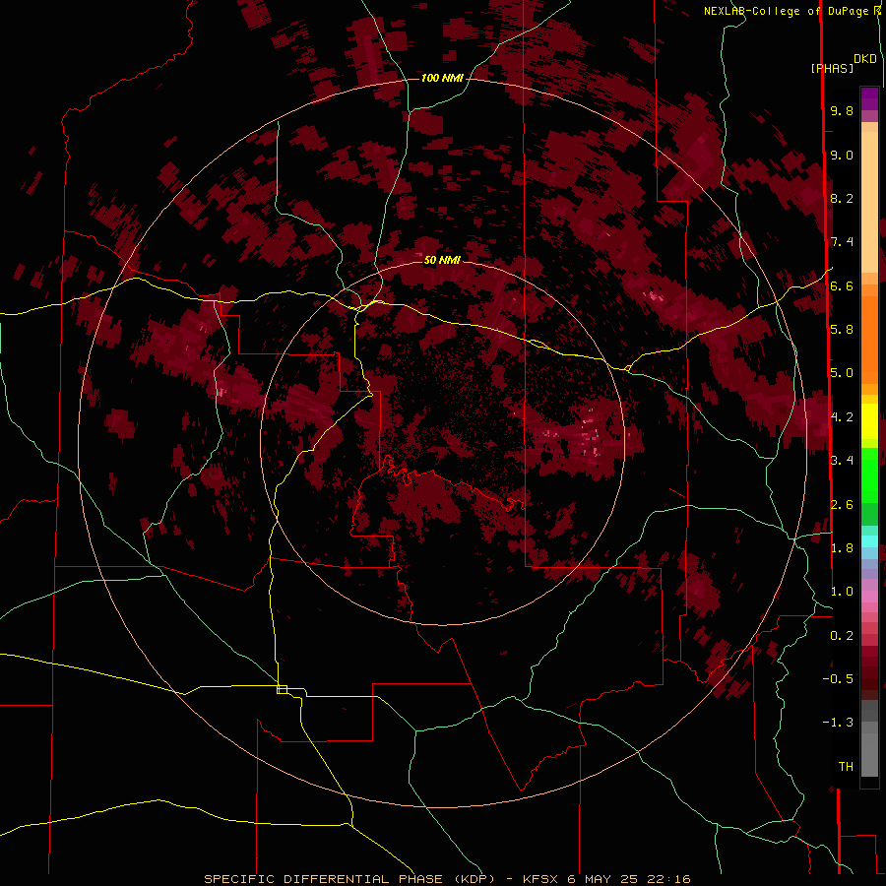This screenshot has width=886, height=886.
Task: Select the 2.6 value on the scale
Action: 842,504
